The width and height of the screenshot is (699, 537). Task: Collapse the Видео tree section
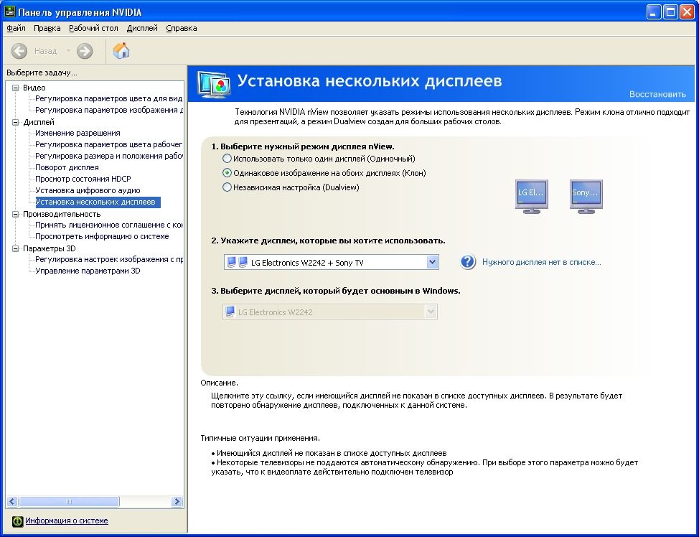[x=16, y=88]
